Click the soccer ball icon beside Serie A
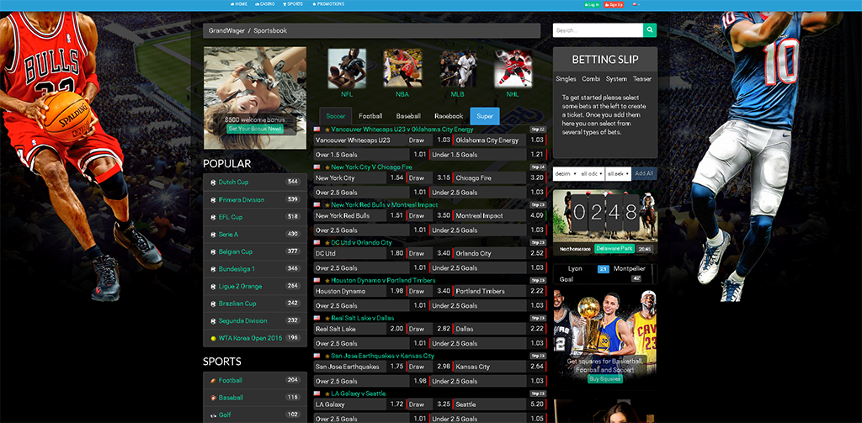862x423 pixels. (213, 235)
